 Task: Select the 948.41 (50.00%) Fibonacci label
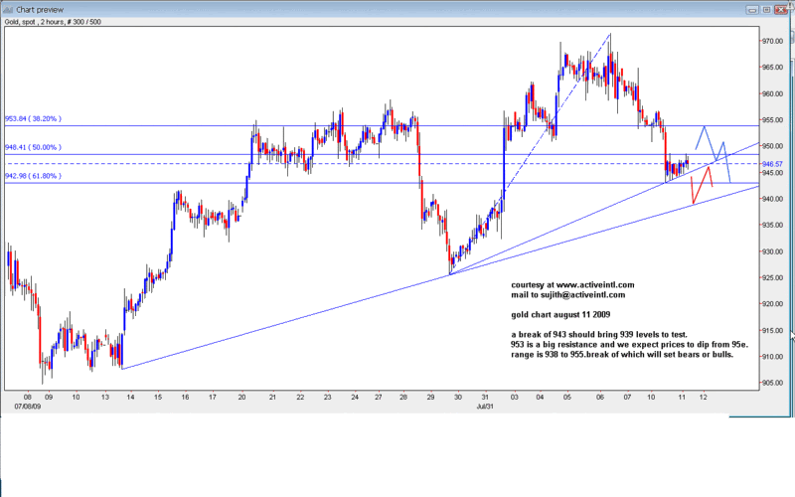(x=33, y=148)
